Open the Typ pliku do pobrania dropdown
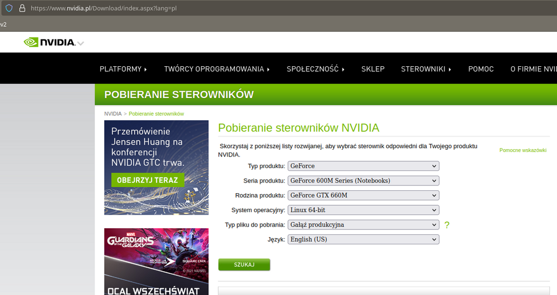557x295 pixels. tap(363, 225)
